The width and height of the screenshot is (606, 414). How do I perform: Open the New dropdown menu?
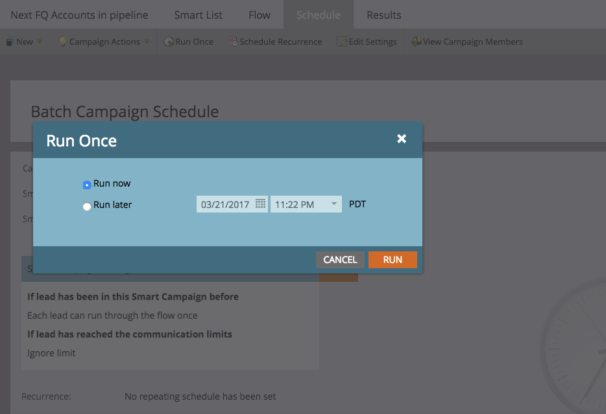25,41
